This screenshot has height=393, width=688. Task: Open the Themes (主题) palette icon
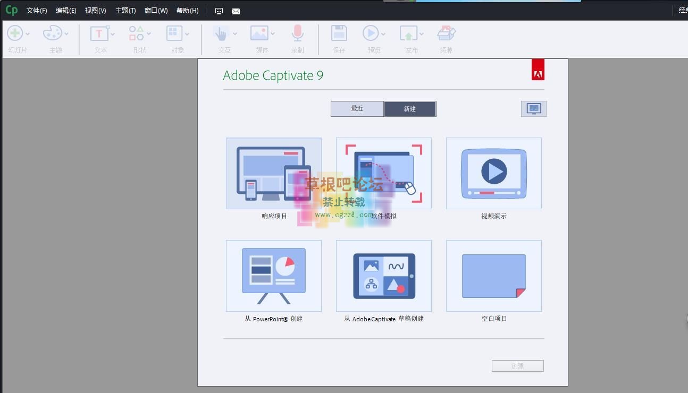(x=53, y=33)
